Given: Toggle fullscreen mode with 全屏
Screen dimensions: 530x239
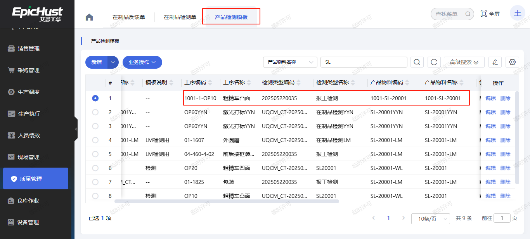Looking at the screenshot, I should (490, 14).
